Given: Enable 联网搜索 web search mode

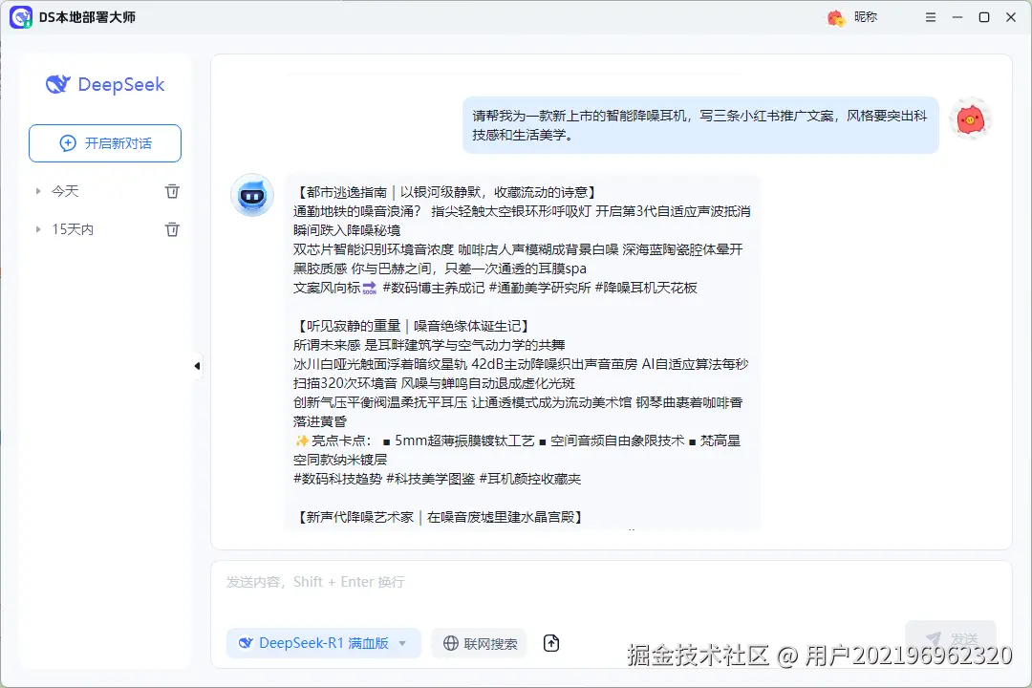Looking at the screenshot, I should 478,643.
